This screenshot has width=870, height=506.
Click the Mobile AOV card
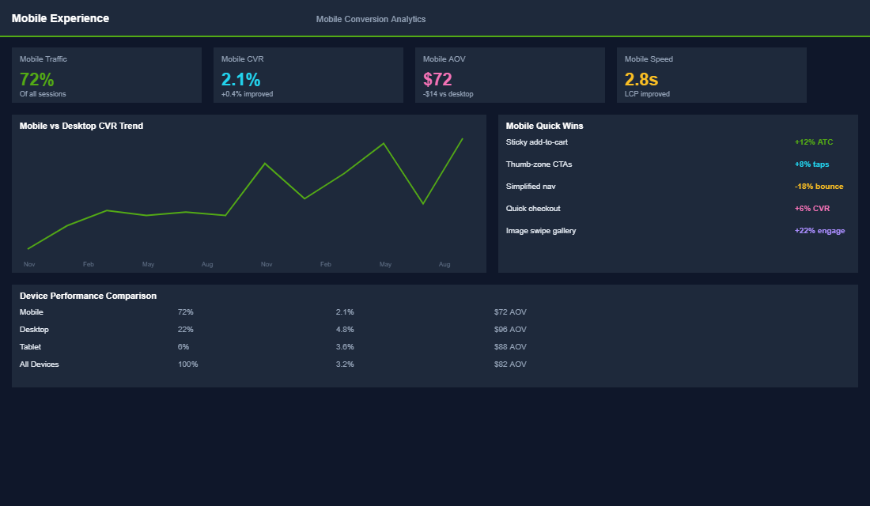coord(510,75)
